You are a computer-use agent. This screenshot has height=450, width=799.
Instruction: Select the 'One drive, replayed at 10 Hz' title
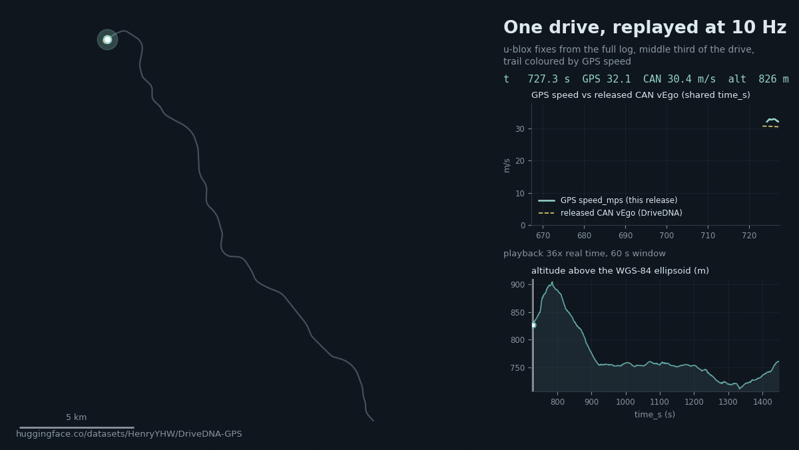[x=645, y=28]
